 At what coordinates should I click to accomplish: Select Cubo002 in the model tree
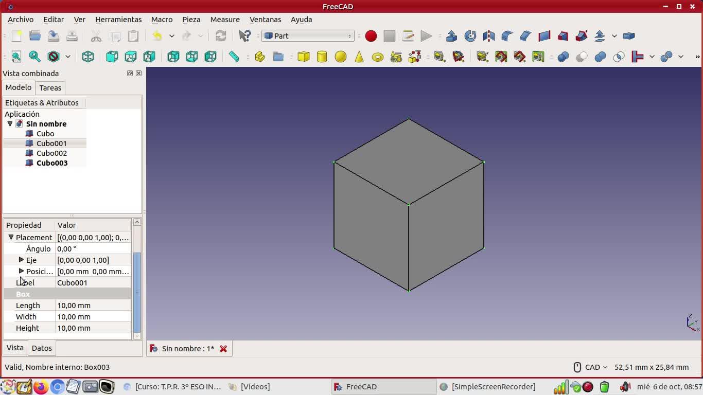(51, 153)
